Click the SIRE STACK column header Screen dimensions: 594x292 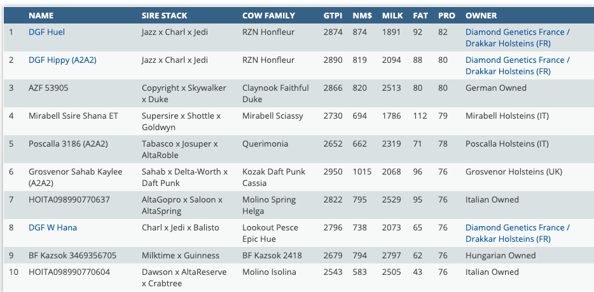click(164, 15)
